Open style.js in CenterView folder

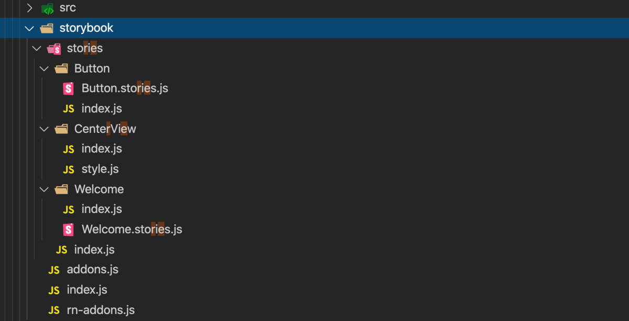point(100,169)
